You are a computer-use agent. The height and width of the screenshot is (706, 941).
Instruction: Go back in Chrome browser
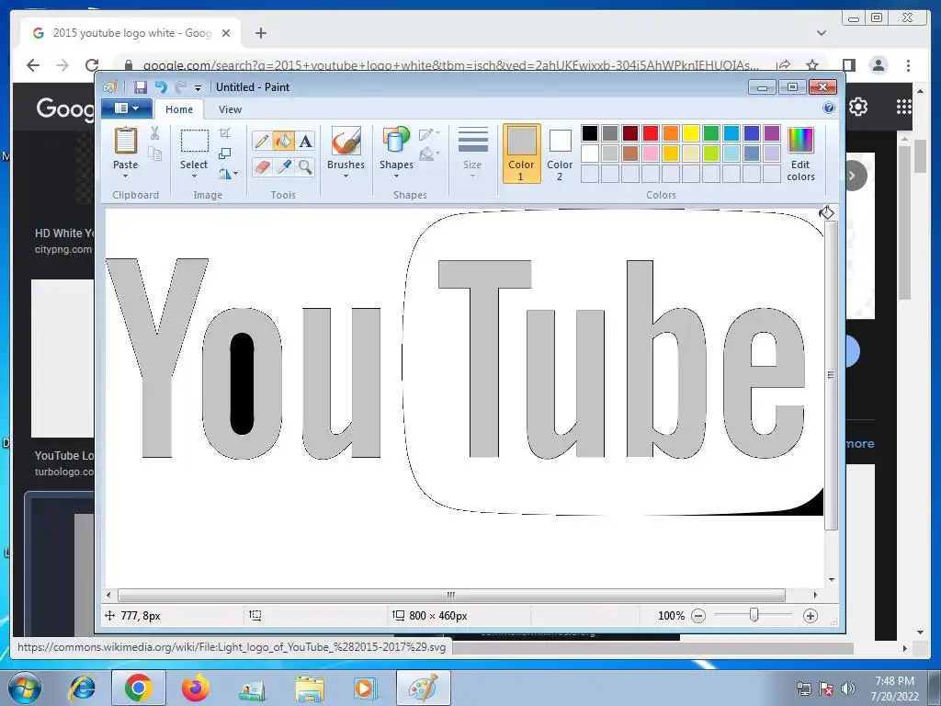[34, 65]
